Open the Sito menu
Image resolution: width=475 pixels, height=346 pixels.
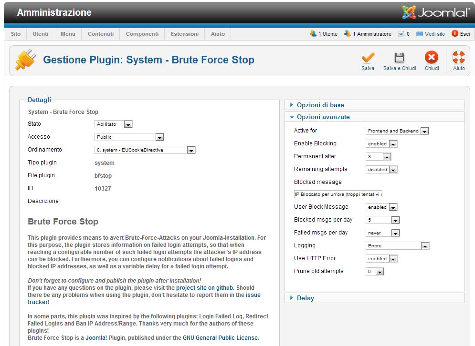(x=16, y=34)
